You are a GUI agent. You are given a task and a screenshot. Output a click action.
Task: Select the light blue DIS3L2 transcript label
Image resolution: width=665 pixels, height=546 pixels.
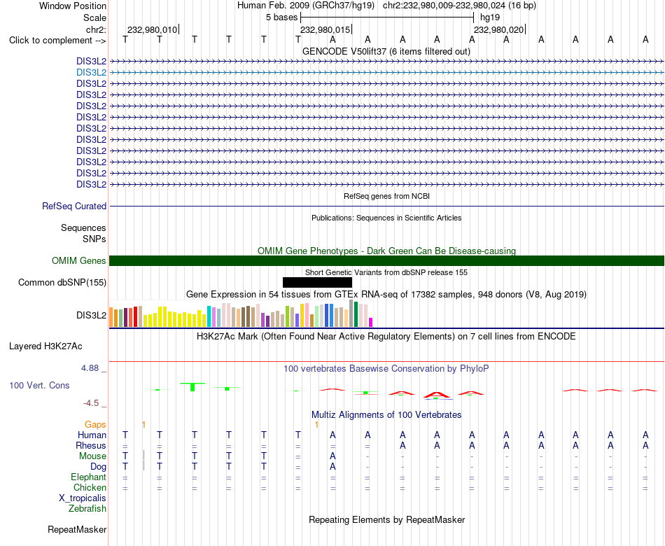[x=91, y=73]
